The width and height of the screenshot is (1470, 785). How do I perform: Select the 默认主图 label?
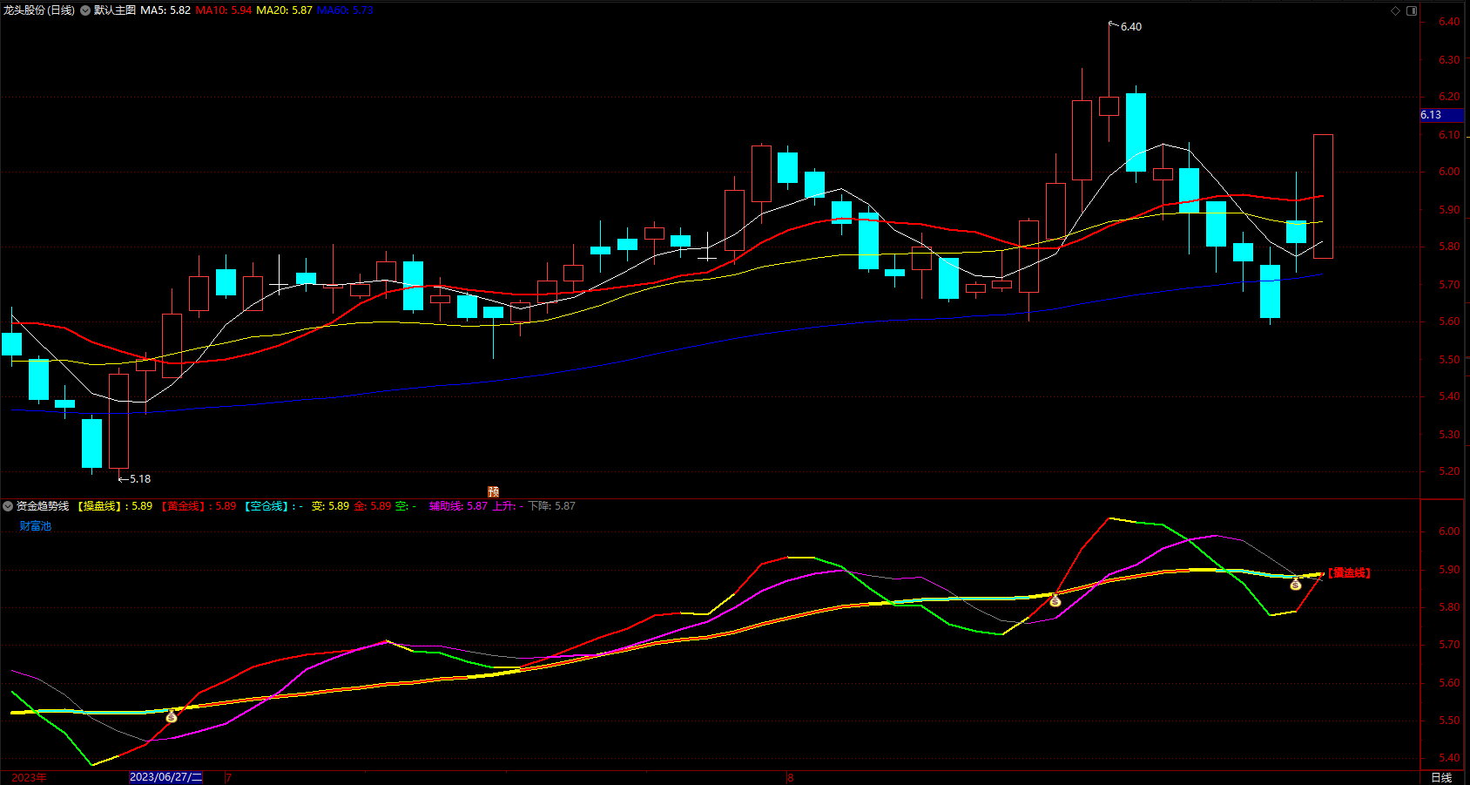point(115,10)
